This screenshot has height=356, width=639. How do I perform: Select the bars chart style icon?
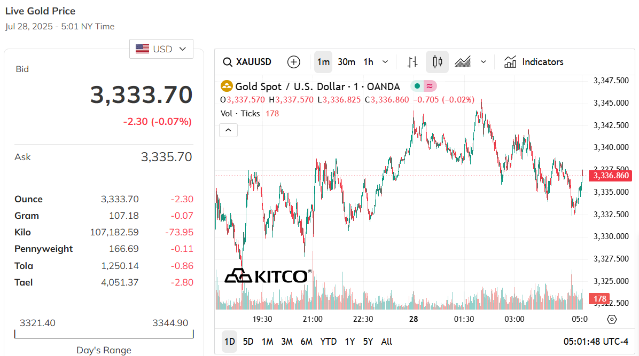(412, 62)
